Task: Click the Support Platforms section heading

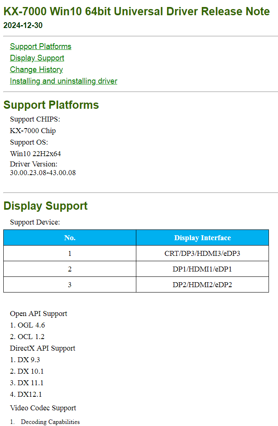Action: coord(51,105)
